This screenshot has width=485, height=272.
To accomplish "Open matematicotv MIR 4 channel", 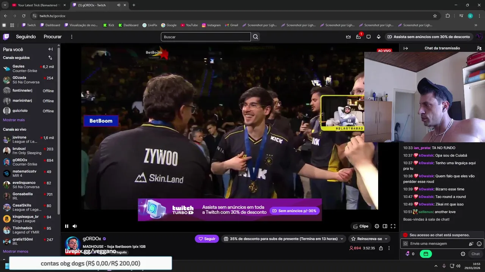I will point(29,173).
